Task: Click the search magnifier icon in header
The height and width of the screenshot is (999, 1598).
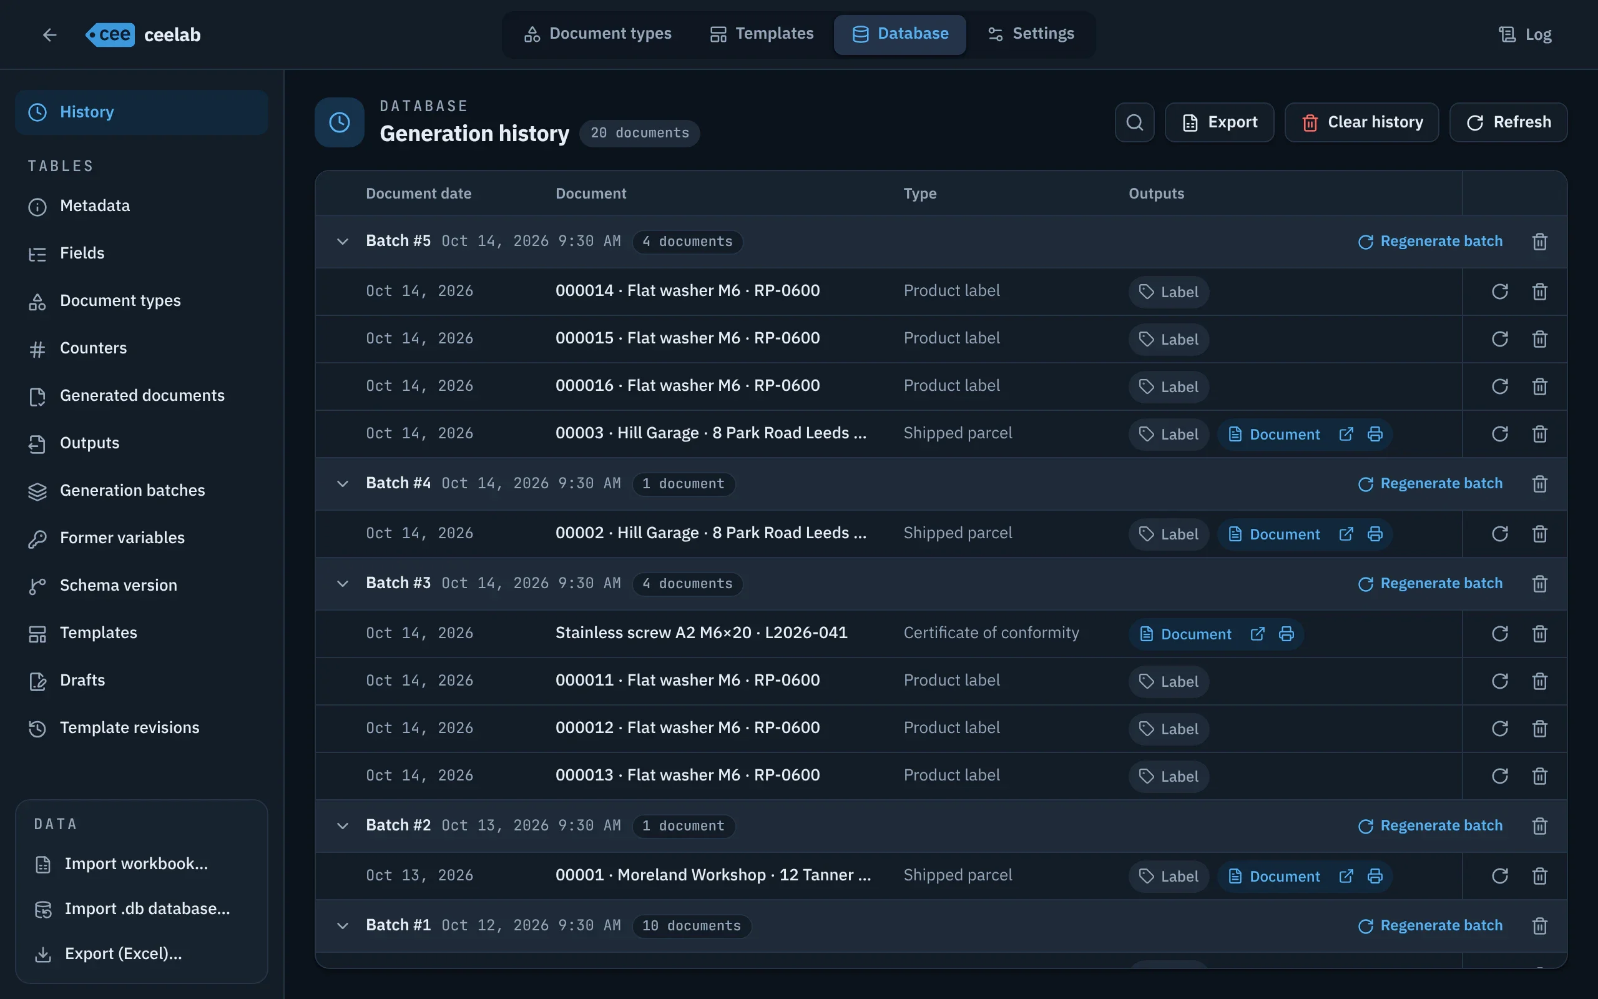Action: (x=1134, y=122)
